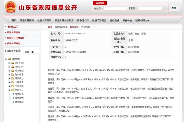Open the 信息公开指南 sidebar link
The image size is (184, 122).
pyautogui.click(x=13, y=32)
